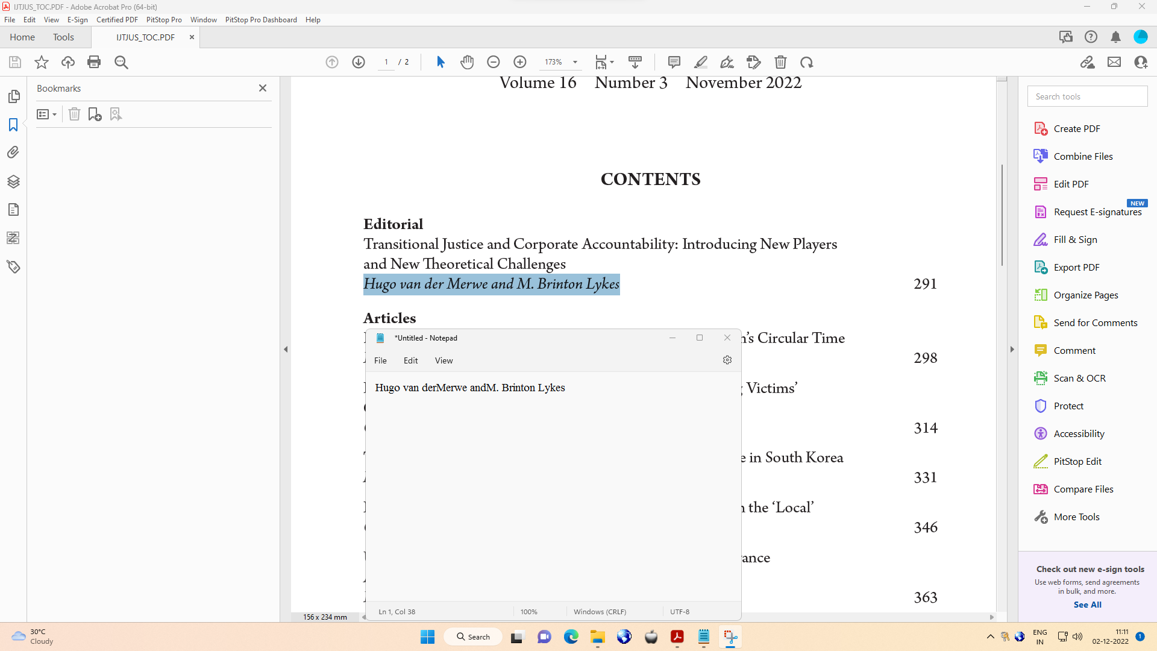Viewport: 1157px width, 651px height.
Task: Collapse the right navigation pane chevron
Action: pos(1012,349)
